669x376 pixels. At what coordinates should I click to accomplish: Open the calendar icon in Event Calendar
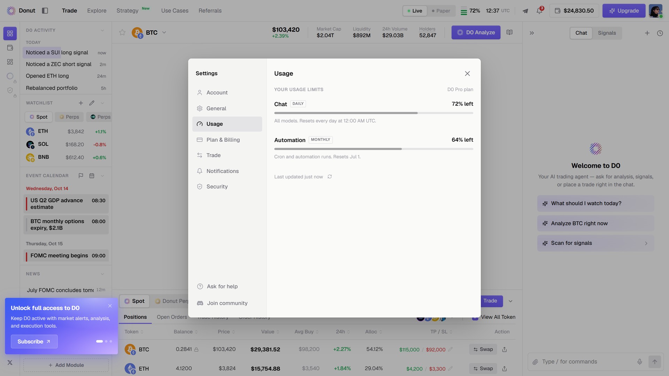(x=92, y=176)
